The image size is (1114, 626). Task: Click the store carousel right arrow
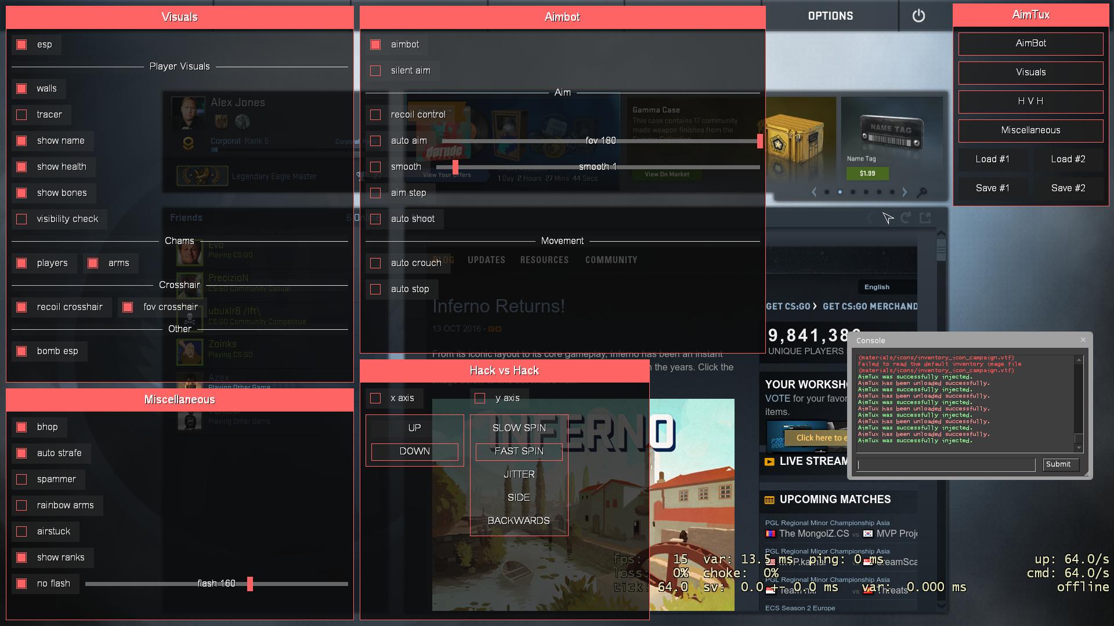pyautogui.click(x=905, y=192)
